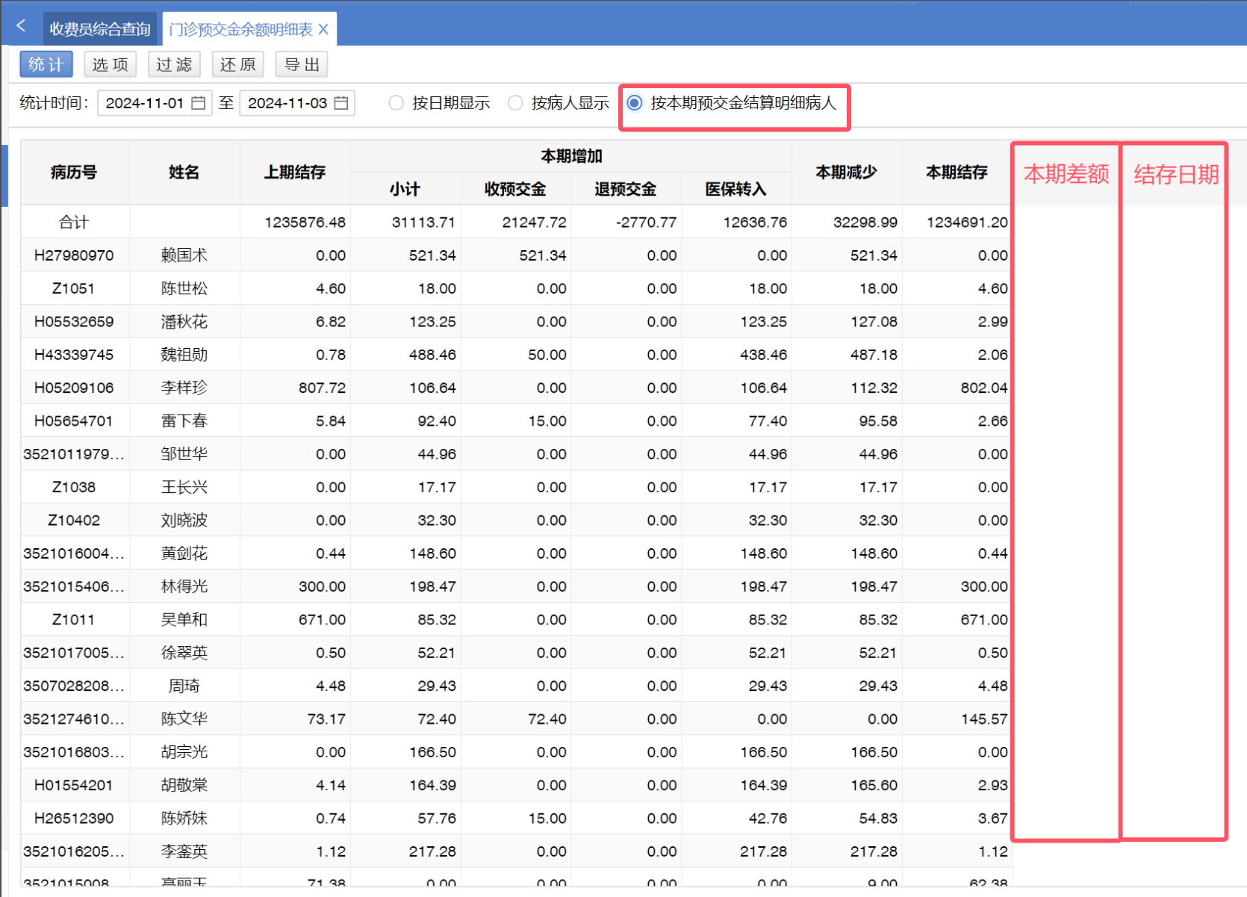The image size is (1247, 897).
Task: Click the 上期结存 column header
Action: [295, 173]
